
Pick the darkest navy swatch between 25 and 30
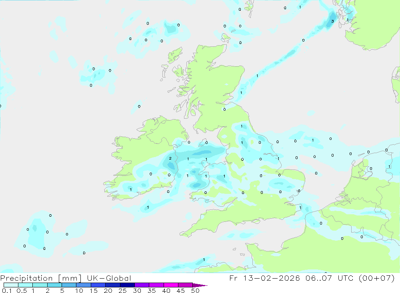[x=127, y=285]
